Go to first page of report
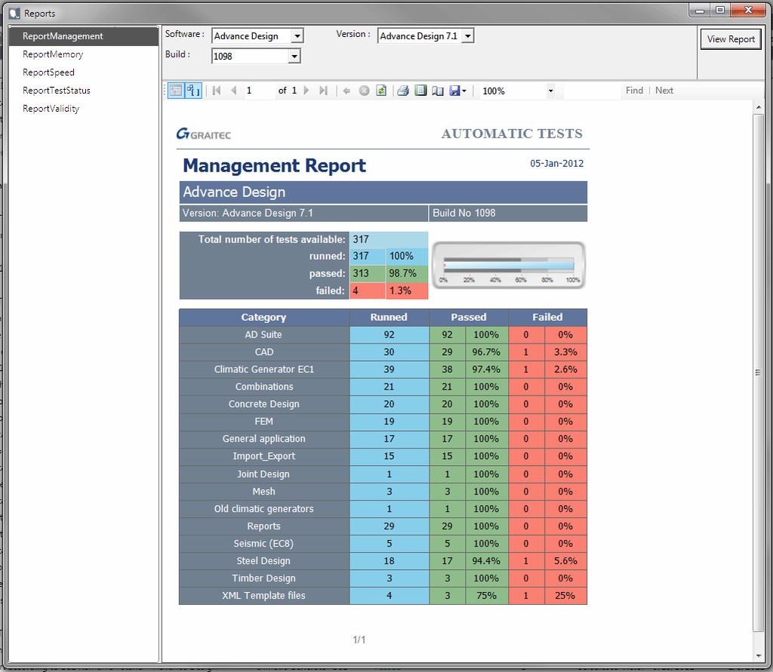 [x=217, y=91]
